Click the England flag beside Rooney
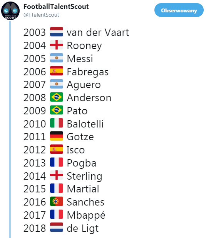The image size is (206, 238). click(57, 45)
